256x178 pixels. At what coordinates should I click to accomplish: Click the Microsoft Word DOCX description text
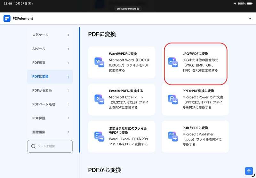coord(129,65)
